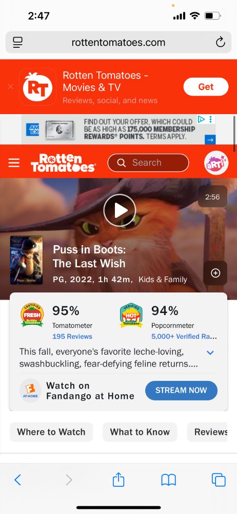The height and width of the screenshot is (514, 237).
Task: Tap the Puss in Boots poster thumbnail
Action: (27, 260)
